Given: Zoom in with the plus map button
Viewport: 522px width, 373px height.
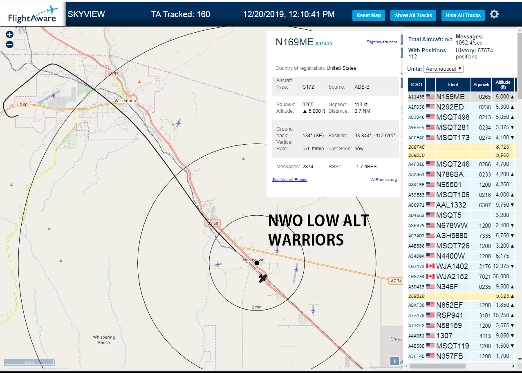Looking at the screenshot, I should (10, 35).
